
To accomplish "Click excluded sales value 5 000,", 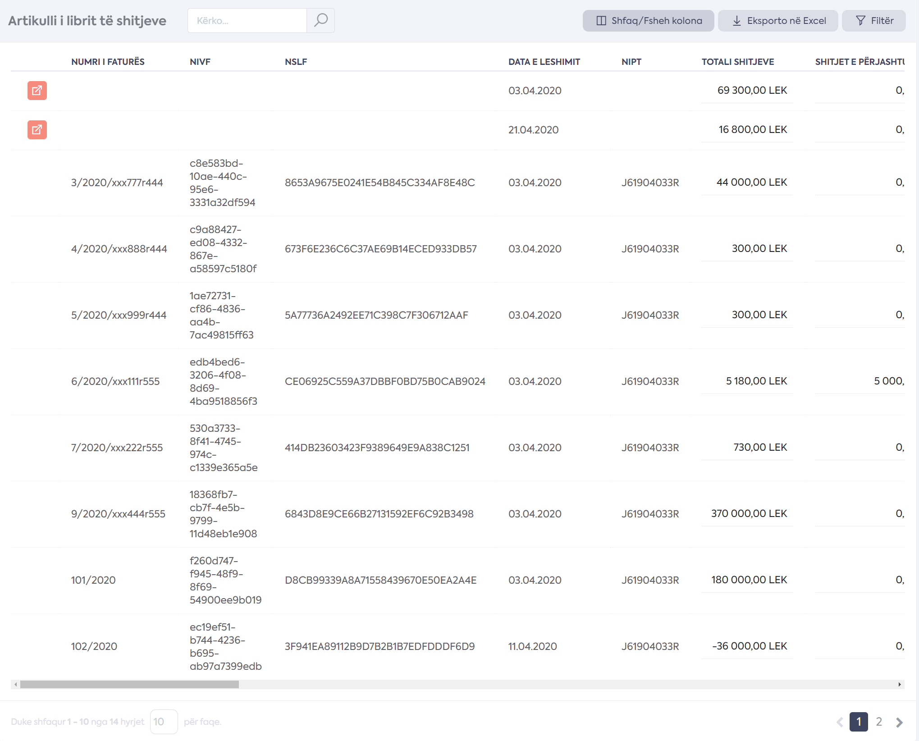I will (x=889, y=381).
